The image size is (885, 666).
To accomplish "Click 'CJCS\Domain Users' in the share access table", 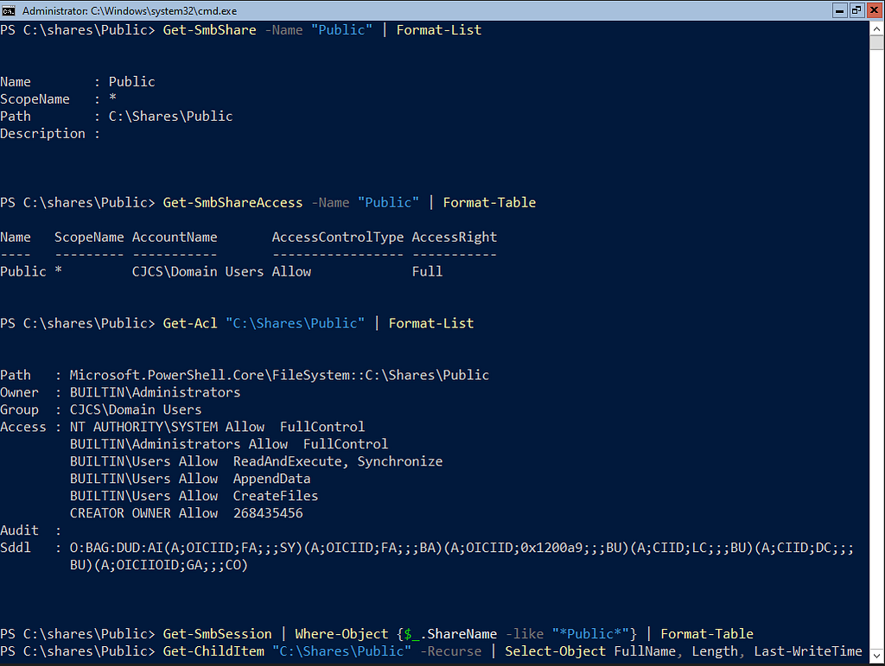I will click(198, 271).
